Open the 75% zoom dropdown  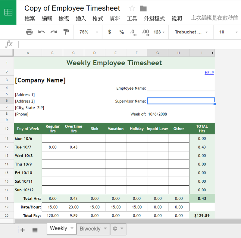click(x=89, y=32)
